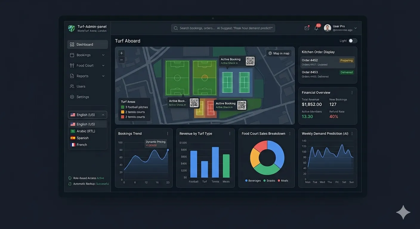The width and height of the screenshot is (420, 229).
Task: Open Bookings Trend three-dot options
Action: (168, 134)
